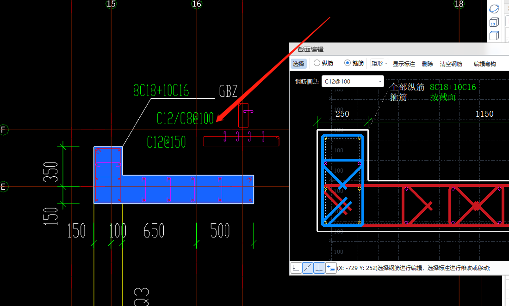Expand the 钢筋信息 C12@100 dropdown arrow
The image size is (509, 306).
pyautogui.click(x=380, y=82)
